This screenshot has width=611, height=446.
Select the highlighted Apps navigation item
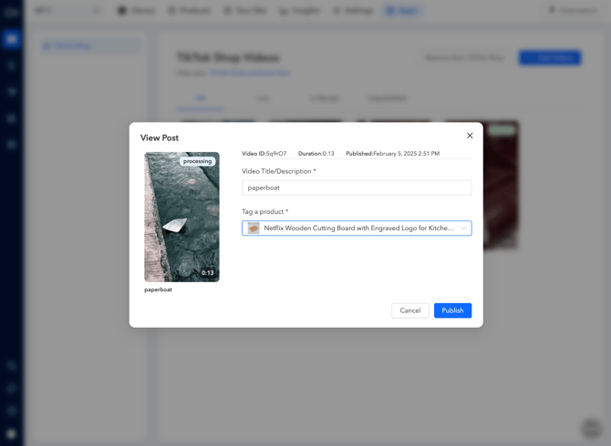(x=401, y=11)
